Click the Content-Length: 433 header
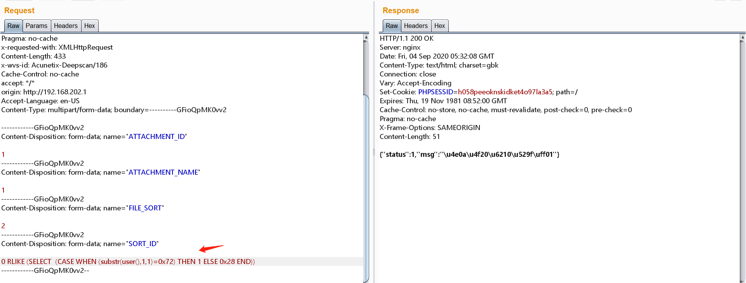Screen dimensions: 746x283 (33, 56)
